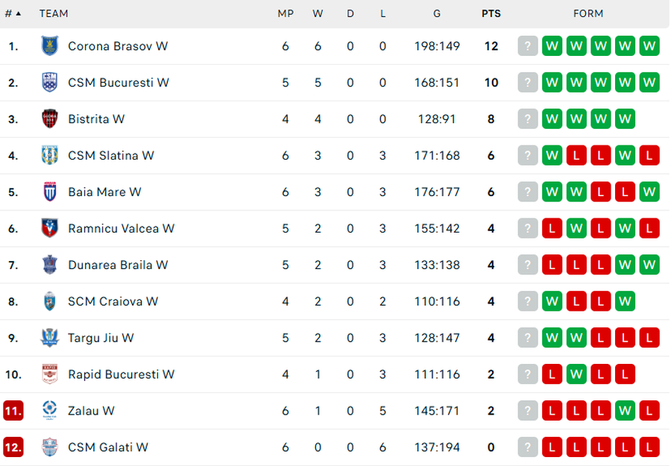Viewport: 671px width, 466px height.
Task: Click the FORM column header
Action: [x=588, y=13]
